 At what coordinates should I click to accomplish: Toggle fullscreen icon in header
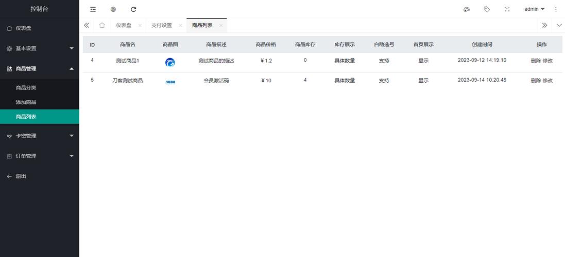coord(507,9)
